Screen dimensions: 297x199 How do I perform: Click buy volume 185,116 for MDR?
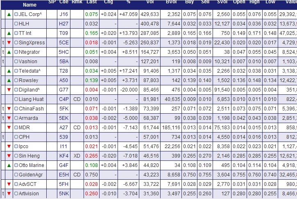(171, 128)
